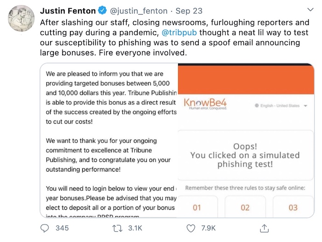Open the @tribpub mention link
This screenshot has width=322, height=242.
pos(179,33)
